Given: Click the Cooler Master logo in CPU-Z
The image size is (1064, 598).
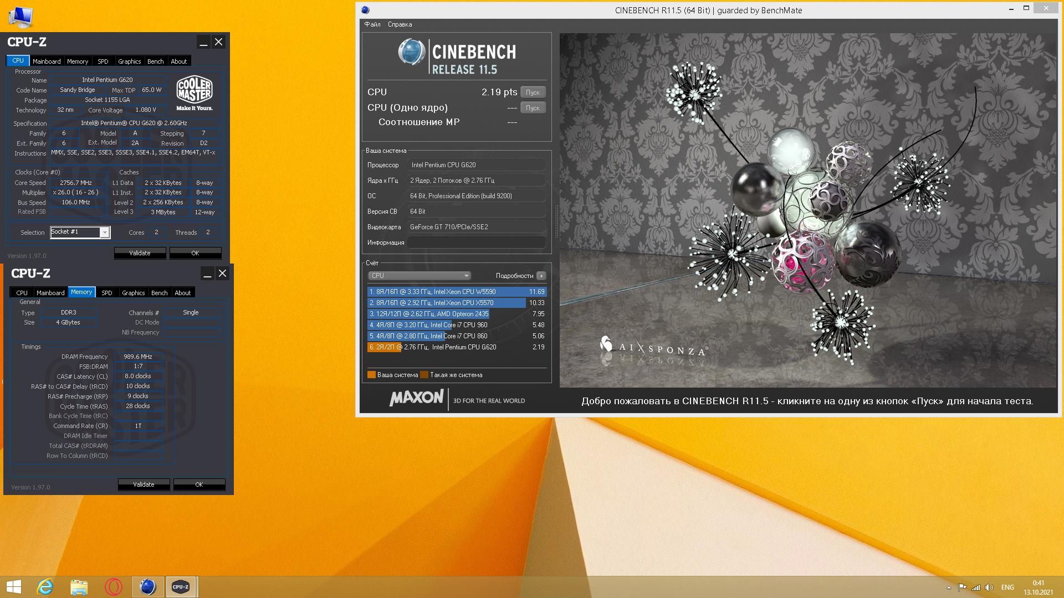Looking at the screenshot, I should coord(195,93).
